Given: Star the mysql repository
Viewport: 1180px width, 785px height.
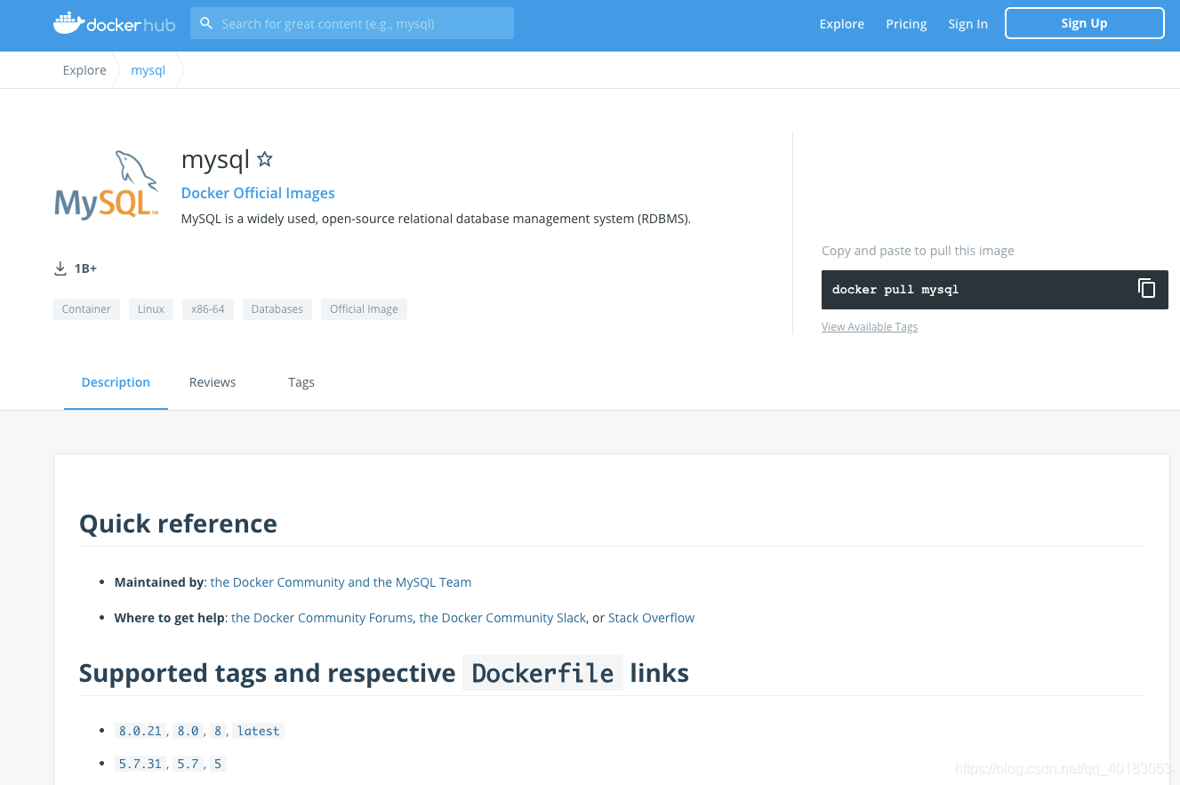Looking at the screenshot, I should 264,159.
